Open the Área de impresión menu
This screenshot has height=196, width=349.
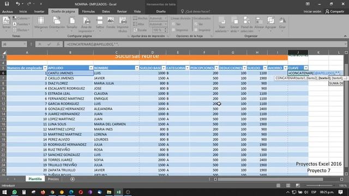click(x=86, y=24)
